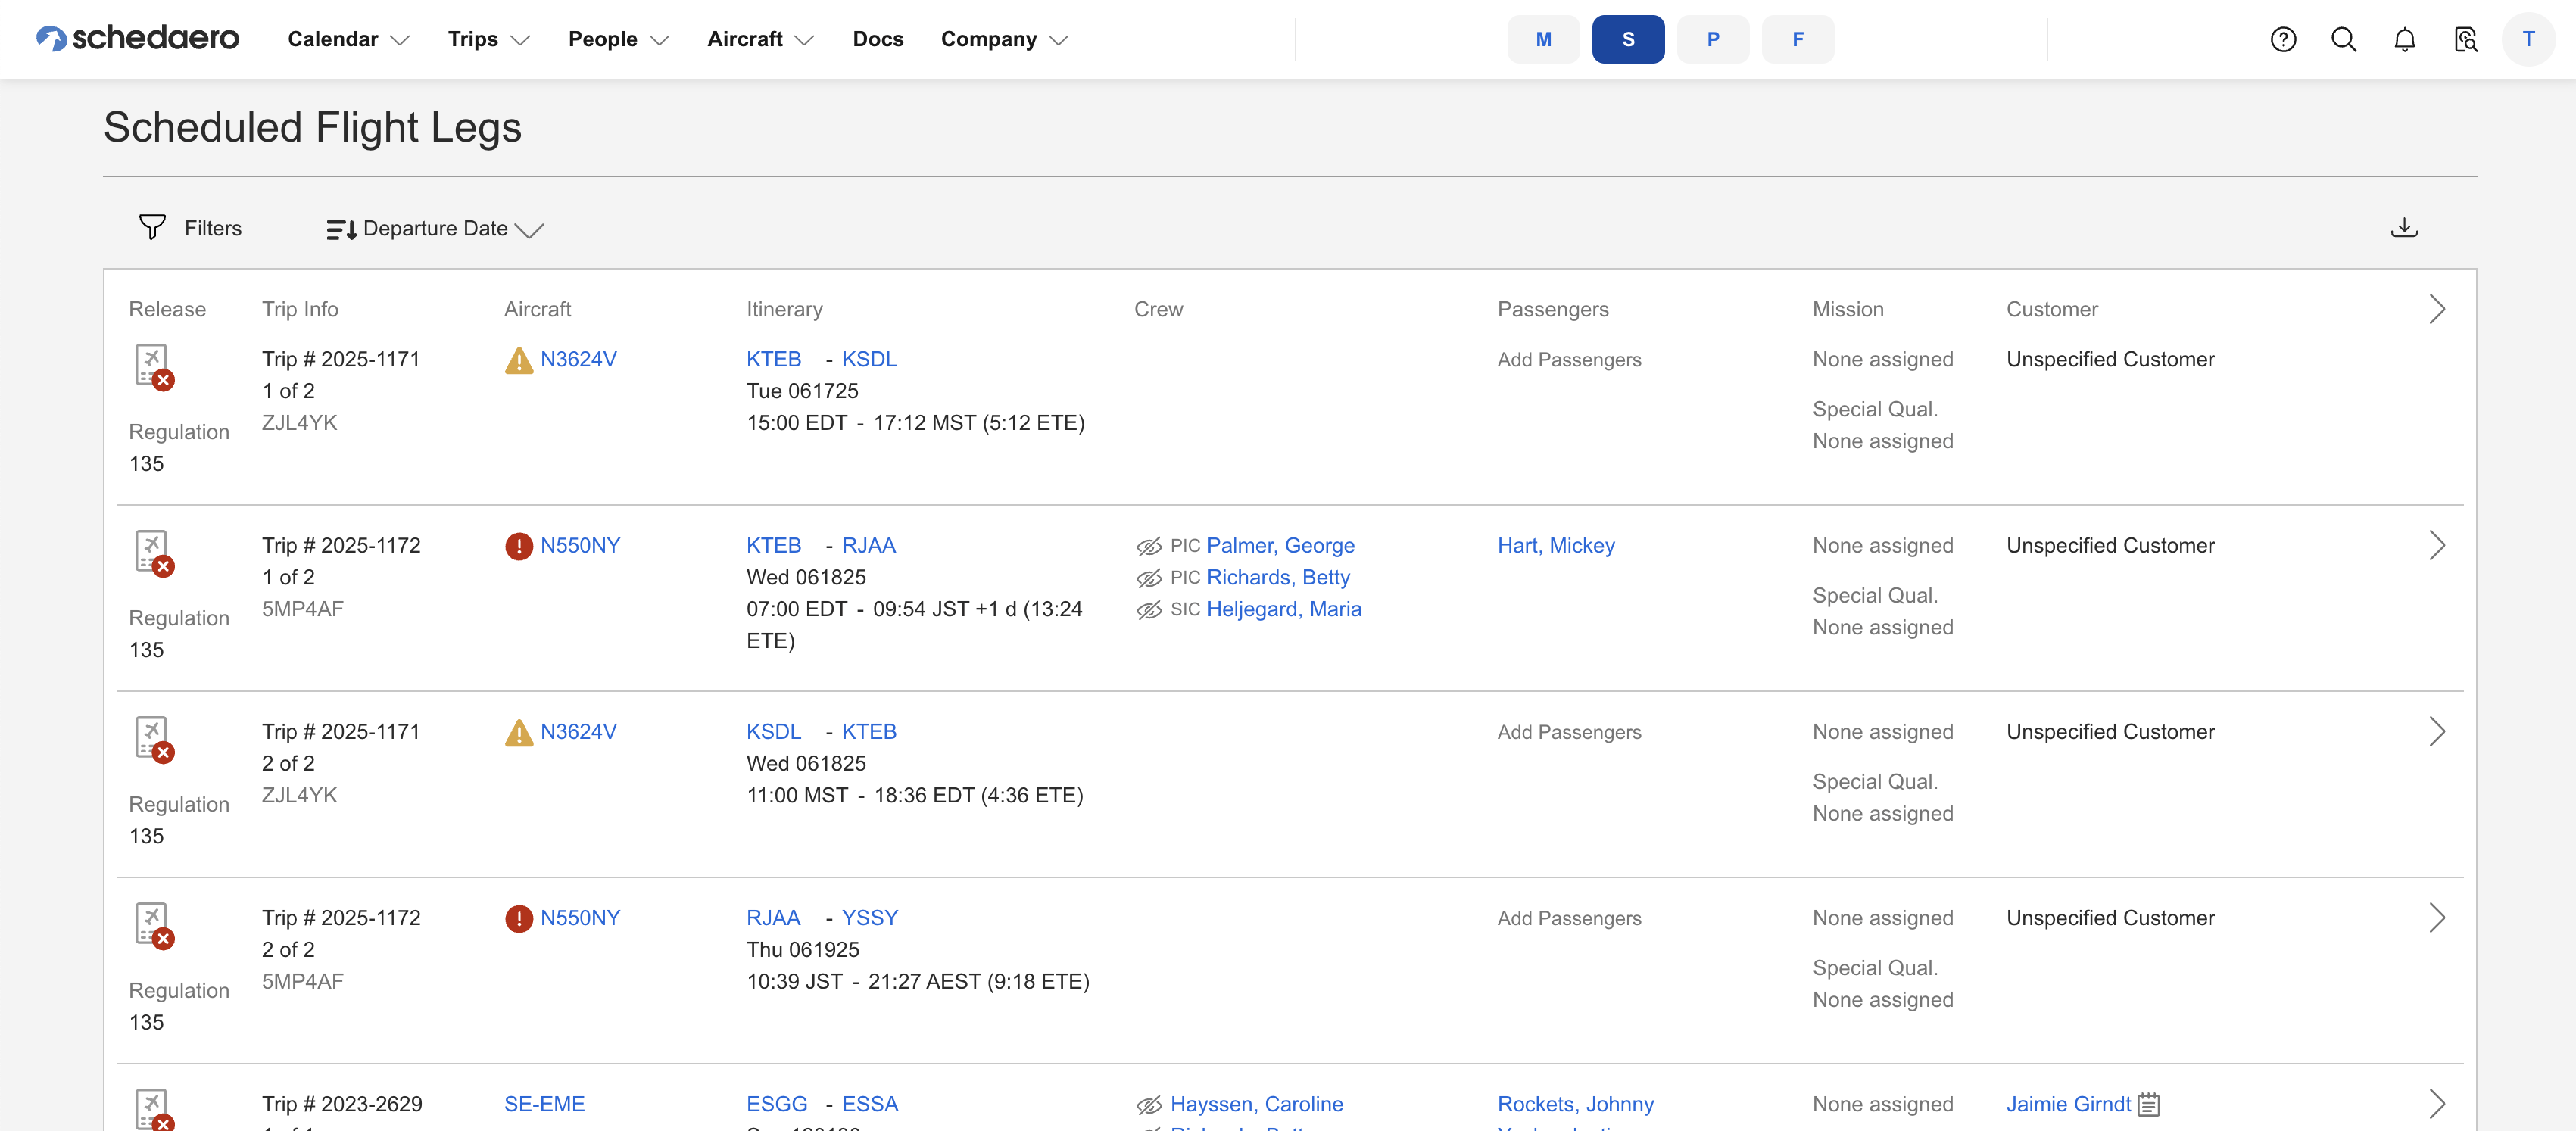
Task: Toggle notify icon for Hayssen, Caroline
Action: tap(1149, 1105)
